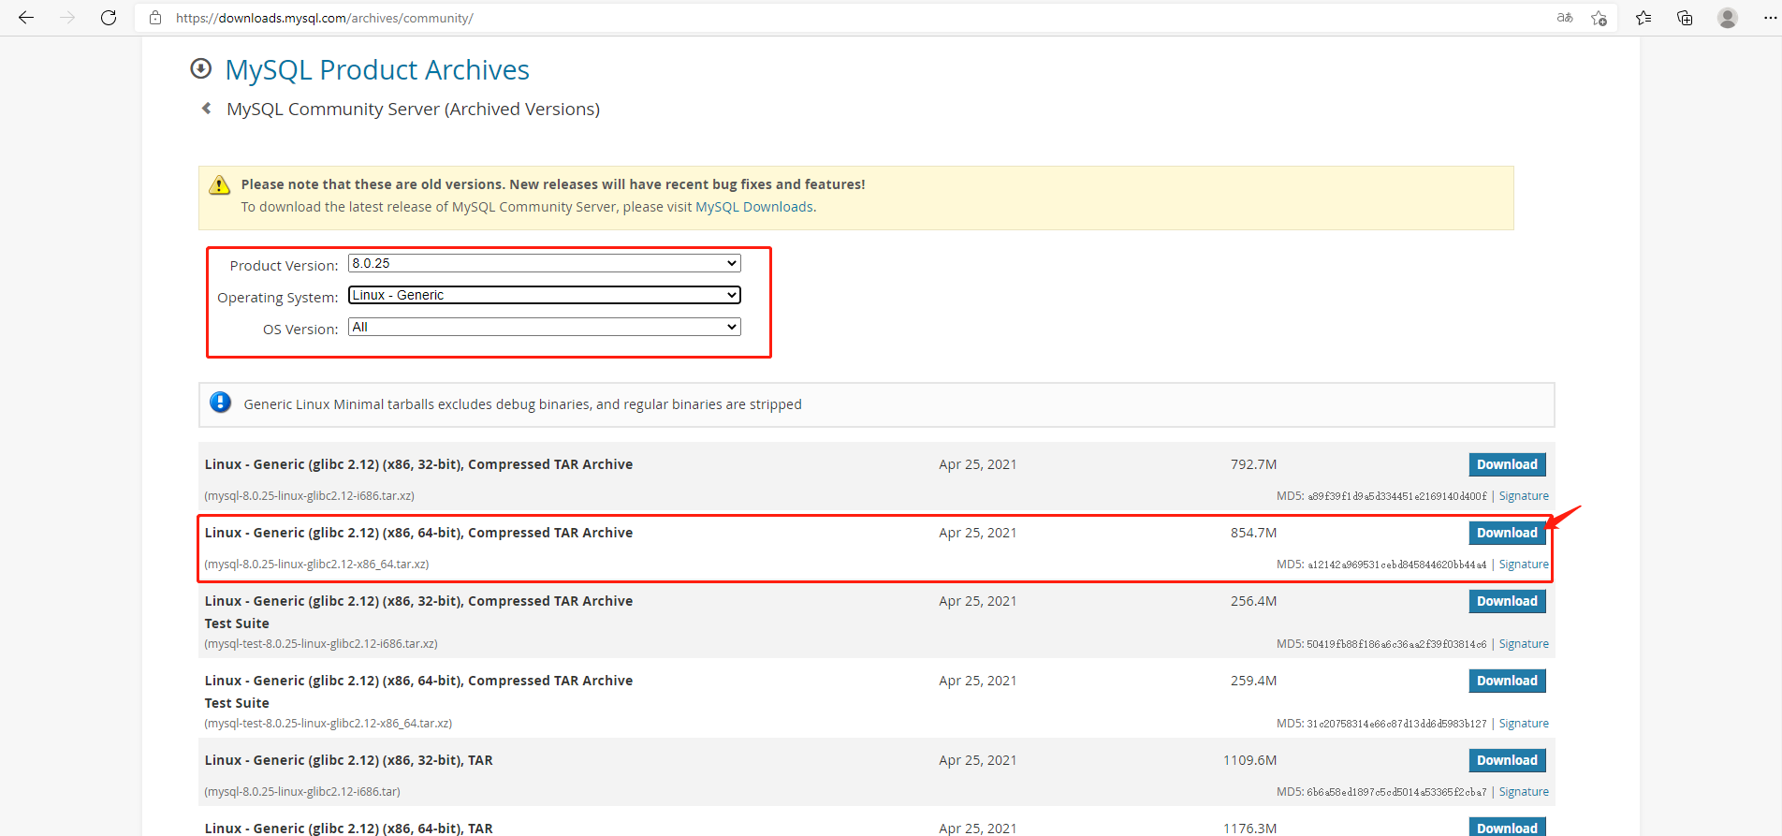
Task: Click the MySQL Community Server (Archived Versions) heading
Action: [413, 110]
